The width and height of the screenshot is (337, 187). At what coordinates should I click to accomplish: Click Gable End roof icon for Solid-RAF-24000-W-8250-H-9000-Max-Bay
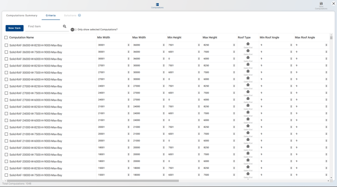tap(248, 105)
